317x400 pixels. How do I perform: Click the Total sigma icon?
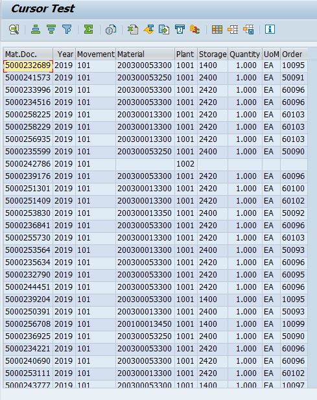point(89,29)
